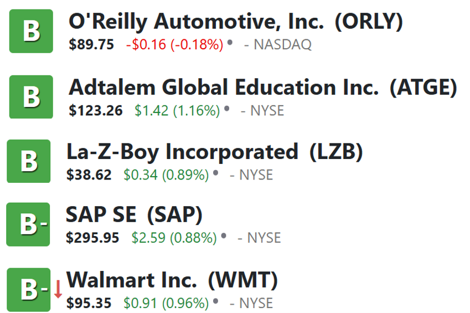Click the LZB gain $0.34 (0.89%)

tap(166, 175)
